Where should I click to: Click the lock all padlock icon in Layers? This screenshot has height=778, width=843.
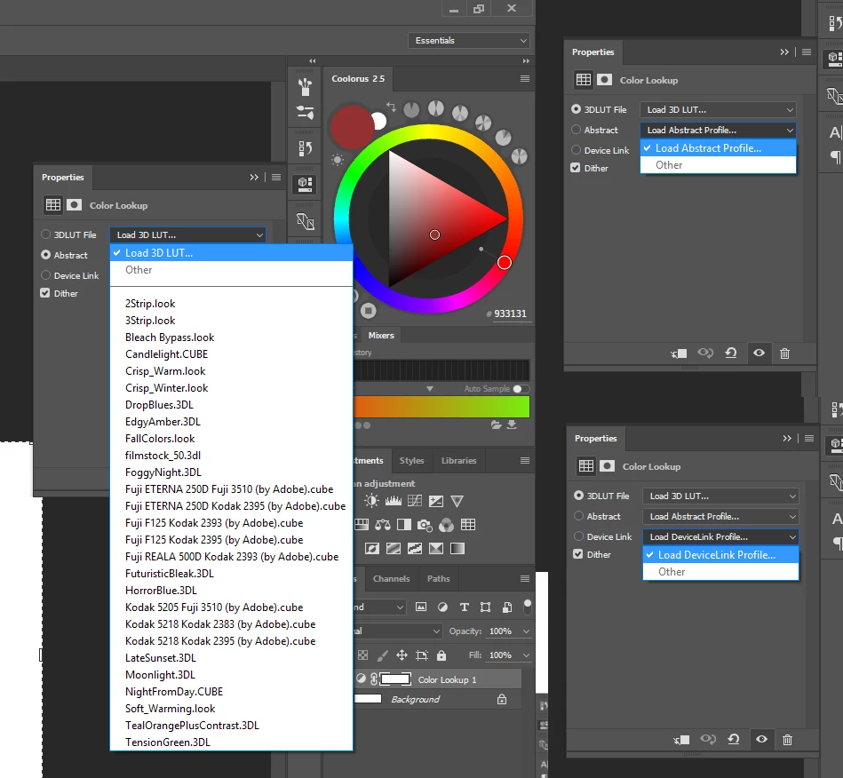point(441,655)
